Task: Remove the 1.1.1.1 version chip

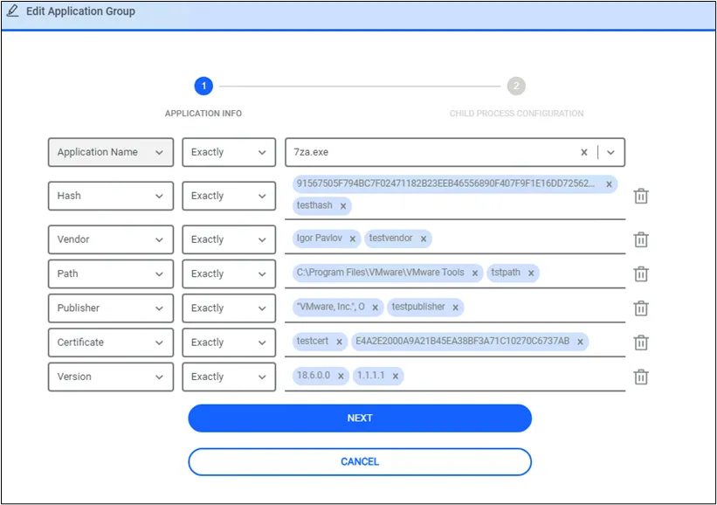Action: (x=395, y=376)
